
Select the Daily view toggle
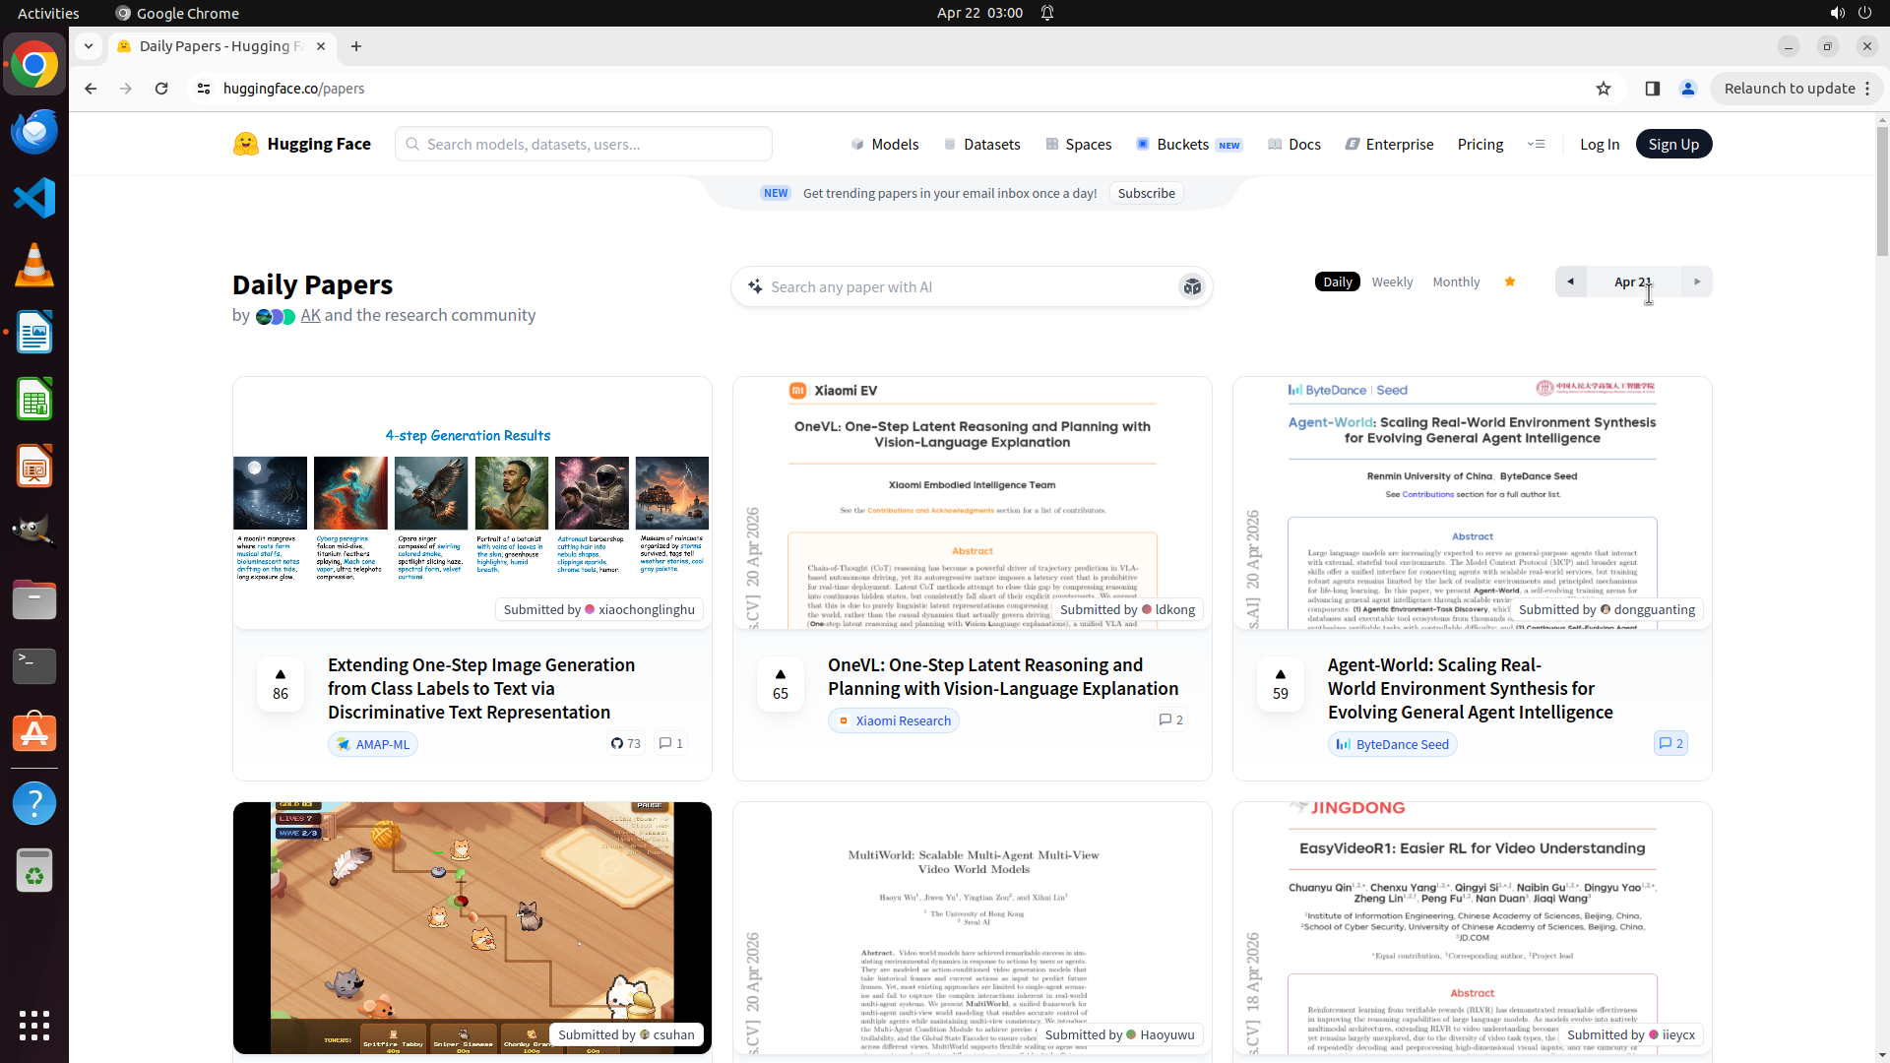(1337, 282)
